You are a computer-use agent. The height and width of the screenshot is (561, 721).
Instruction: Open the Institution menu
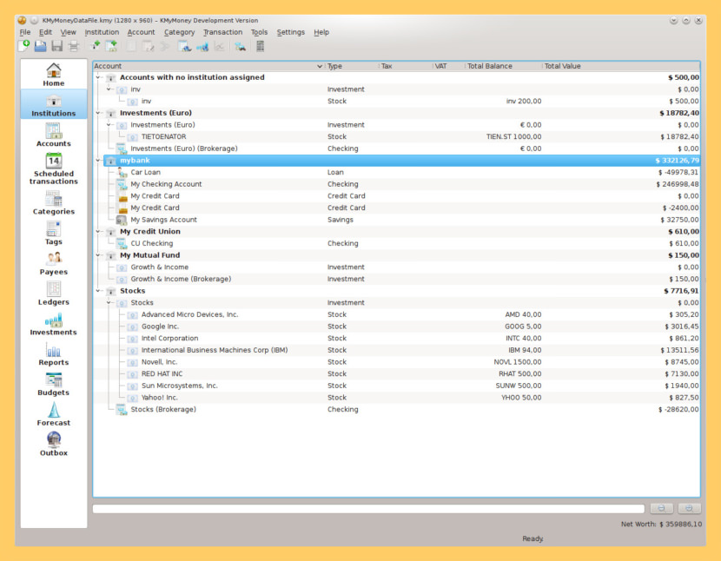[x=102, y=32]
